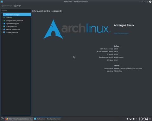Click the Hardver section heading
The image size is (152, 121).
(x=117, y=66)
